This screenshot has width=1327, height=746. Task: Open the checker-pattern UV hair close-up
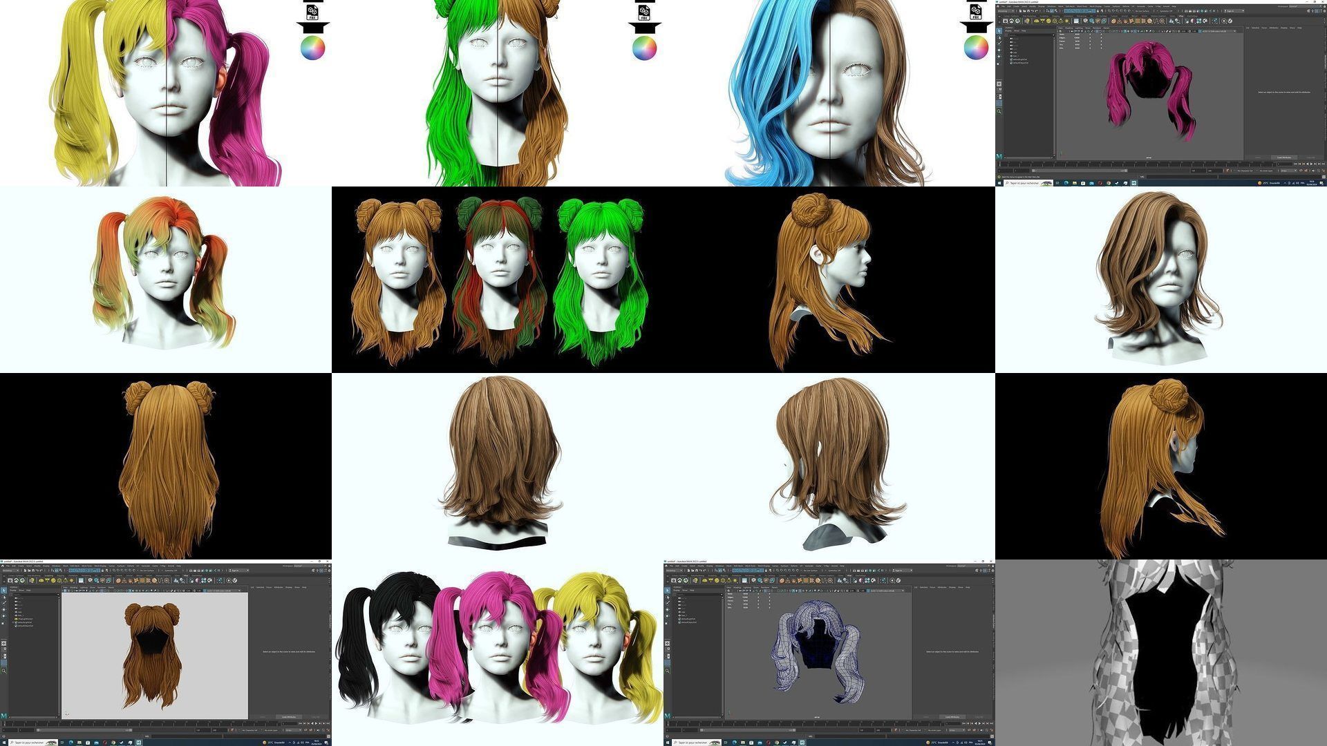click(x=1161, y=653)
